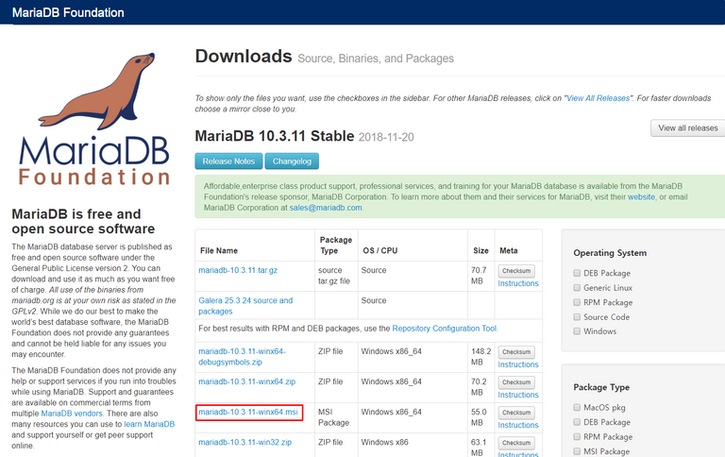Open the MariaDB Foundation header title
This screenshot has width=725, height=457.
click(68, 12)
